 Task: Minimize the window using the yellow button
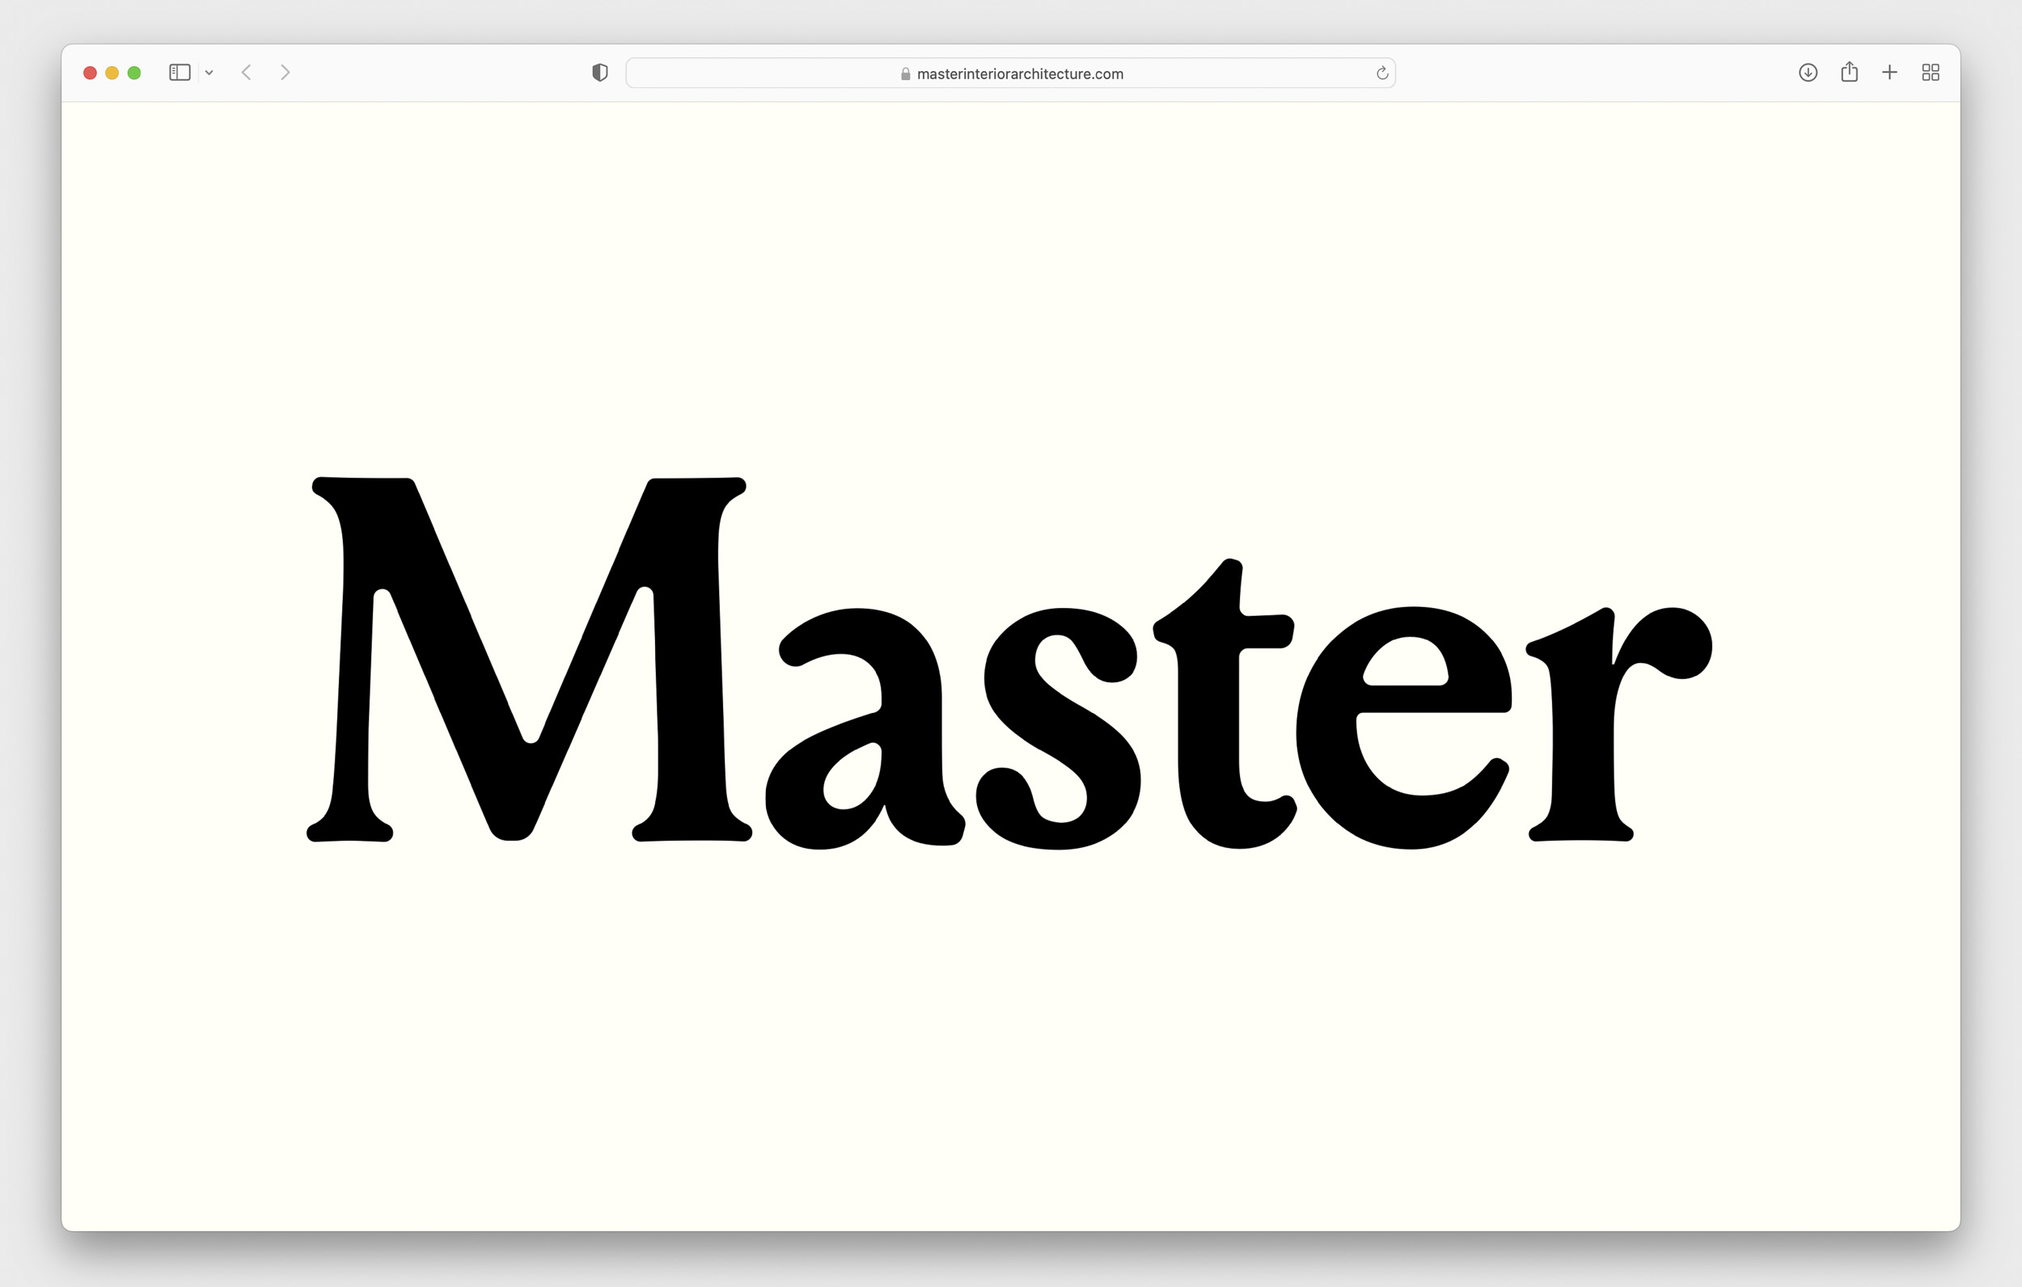tap(112, 73)
